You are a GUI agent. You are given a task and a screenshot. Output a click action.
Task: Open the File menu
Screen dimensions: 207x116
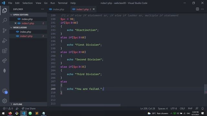pyautogui.click(x=10, y=3)
